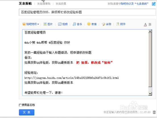157x118 pixels.
Task: Insert a video using 视频 icon
Action: (63, 24)
